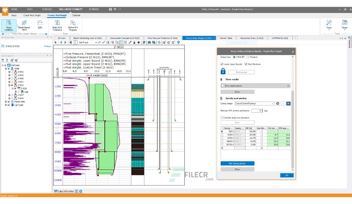Switch to the Marker Table tab
Viewport: 352px width, 204px height.
point(226,38)
